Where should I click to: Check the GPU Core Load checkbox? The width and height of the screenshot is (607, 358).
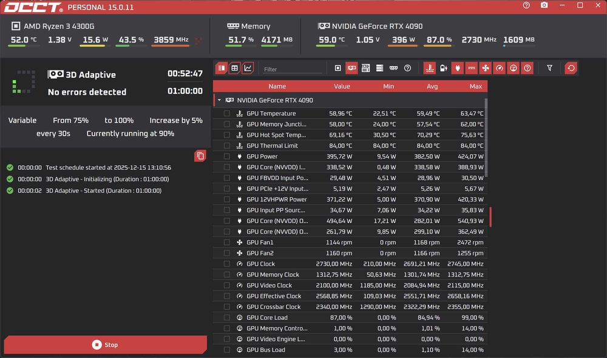pos(227,317)
